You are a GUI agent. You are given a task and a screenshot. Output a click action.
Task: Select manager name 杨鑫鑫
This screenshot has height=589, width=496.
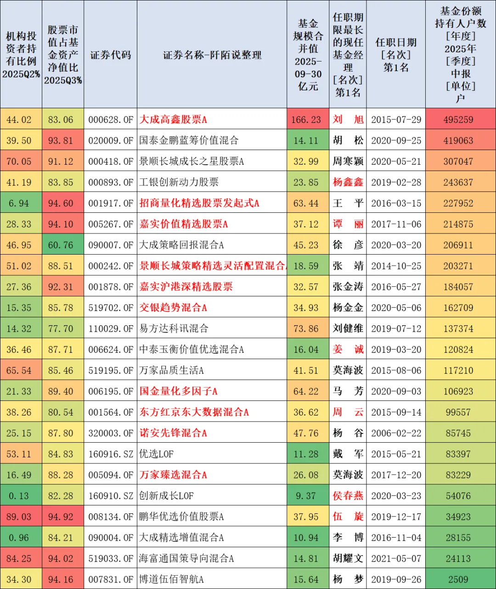tap(348, 182)
